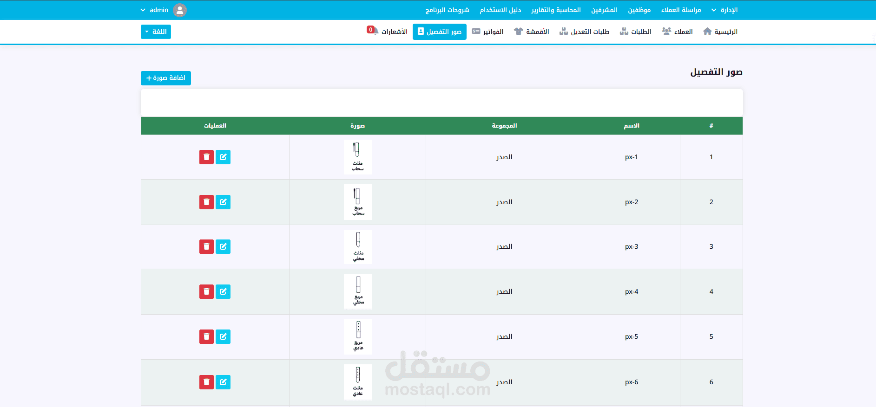The width and height of the screenshot is (876, 407).
Task: Open طلبات التعديل modification requests
Action: [584, 32]
